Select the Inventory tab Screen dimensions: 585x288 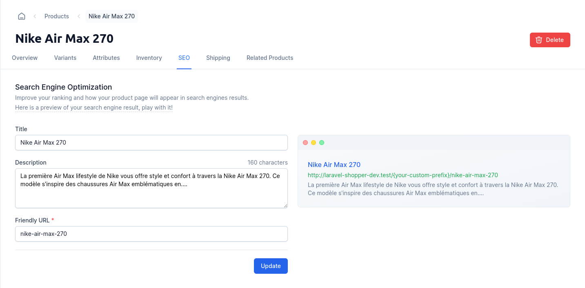149,58
